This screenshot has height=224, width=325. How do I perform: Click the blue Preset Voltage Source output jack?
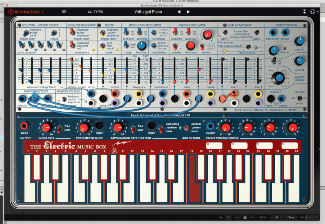point(210,126)
